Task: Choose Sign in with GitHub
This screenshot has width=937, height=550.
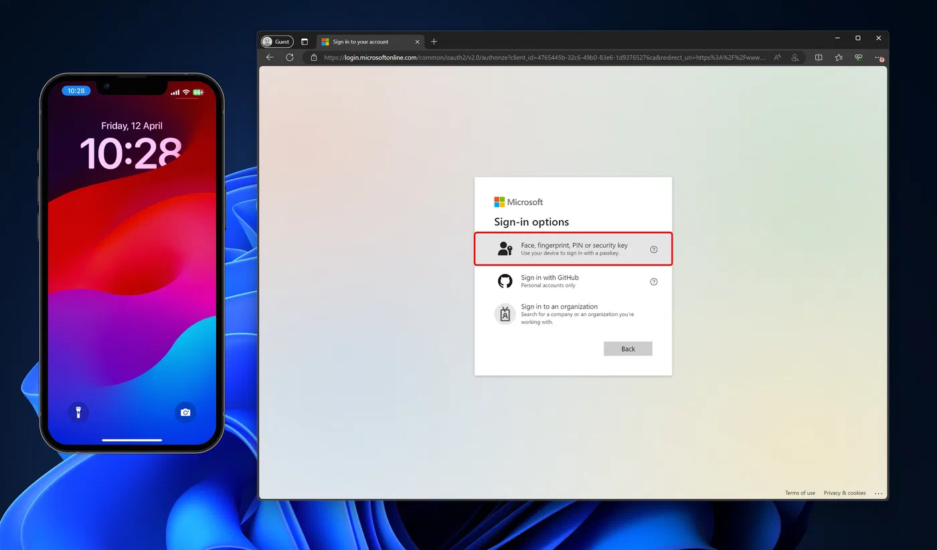Action: (573, 281)
